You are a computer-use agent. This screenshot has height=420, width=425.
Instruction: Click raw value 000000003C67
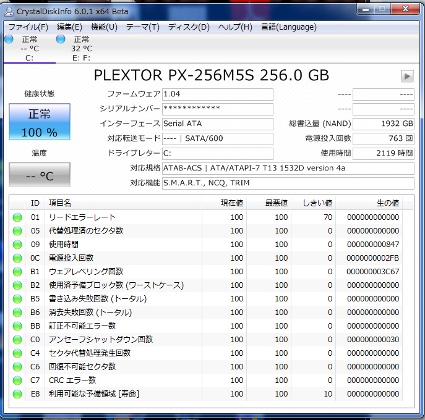pos(372,271)
